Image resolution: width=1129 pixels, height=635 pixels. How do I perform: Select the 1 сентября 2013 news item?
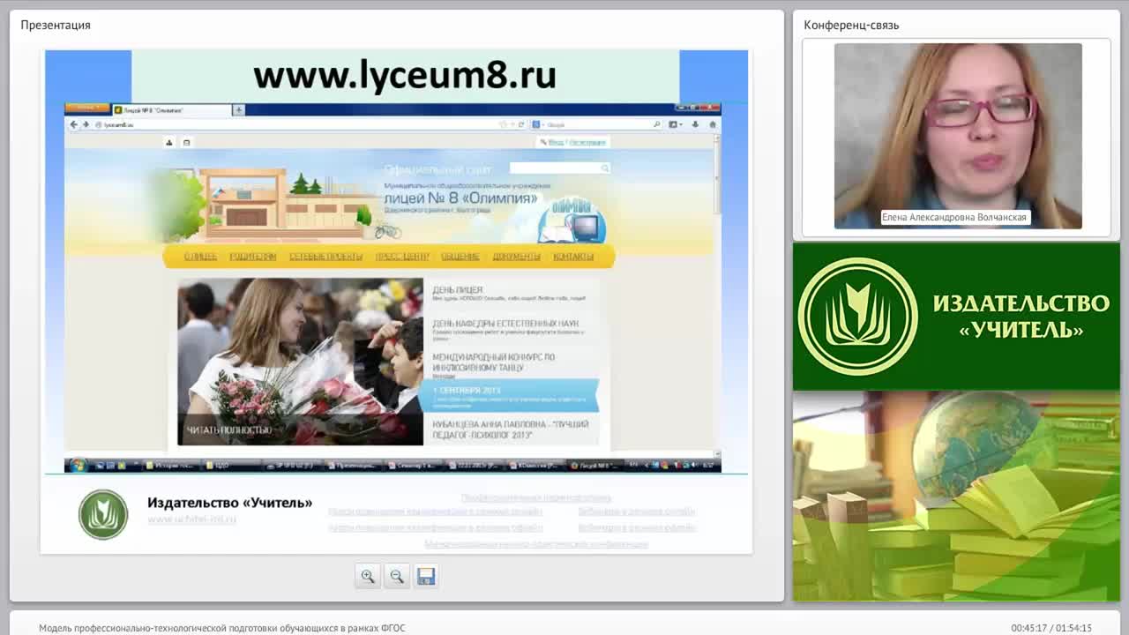click(x=509, y=395)
